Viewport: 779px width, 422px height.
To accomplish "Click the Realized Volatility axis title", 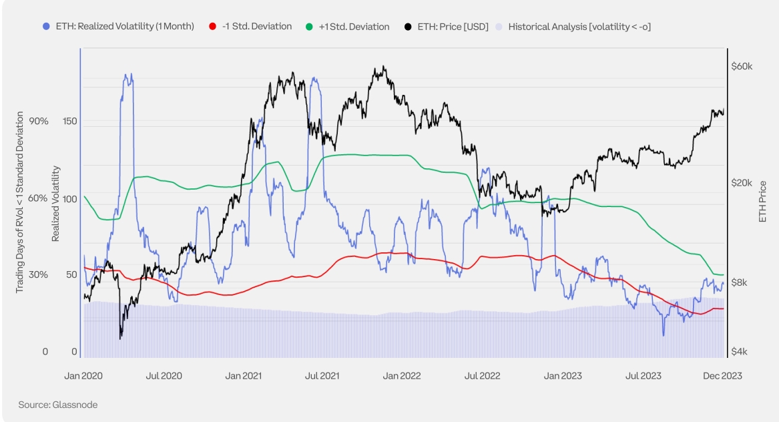I will (55, 204).
